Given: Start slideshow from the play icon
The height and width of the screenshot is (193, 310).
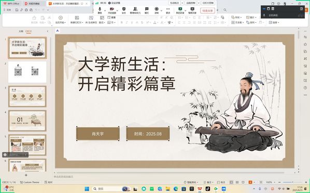Looking at the screenshot, I should (x=61, y=20).
